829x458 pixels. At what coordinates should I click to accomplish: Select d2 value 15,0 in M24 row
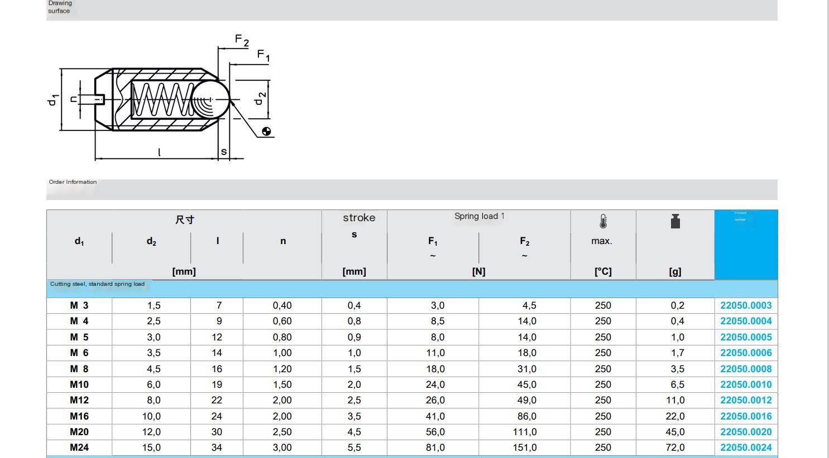tap(151, 447)
